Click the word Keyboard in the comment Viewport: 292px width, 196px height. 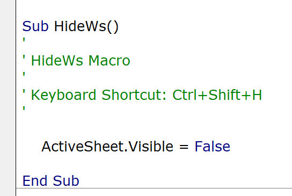pos(63,96)
